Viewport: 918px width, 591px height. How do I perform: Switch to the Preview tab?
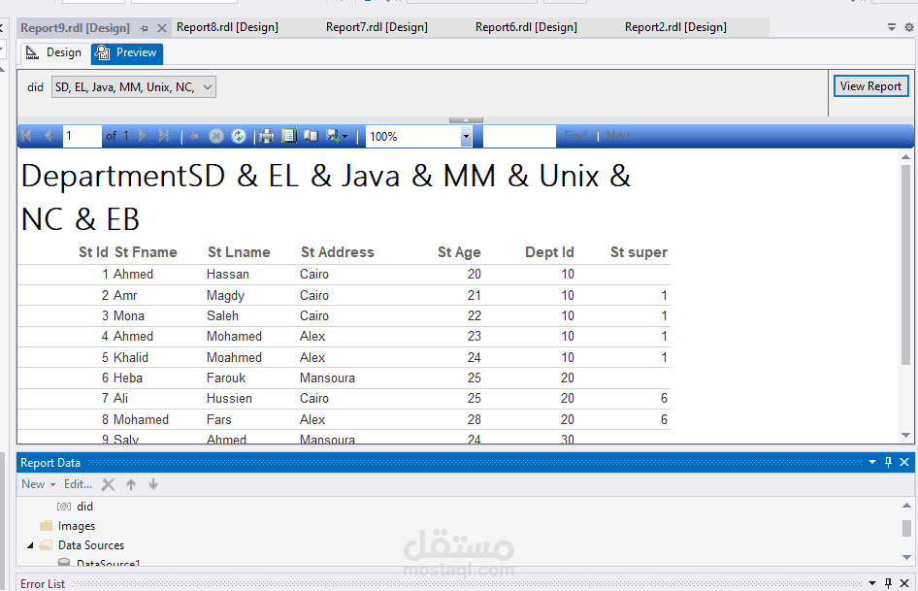tap(127, 52)
